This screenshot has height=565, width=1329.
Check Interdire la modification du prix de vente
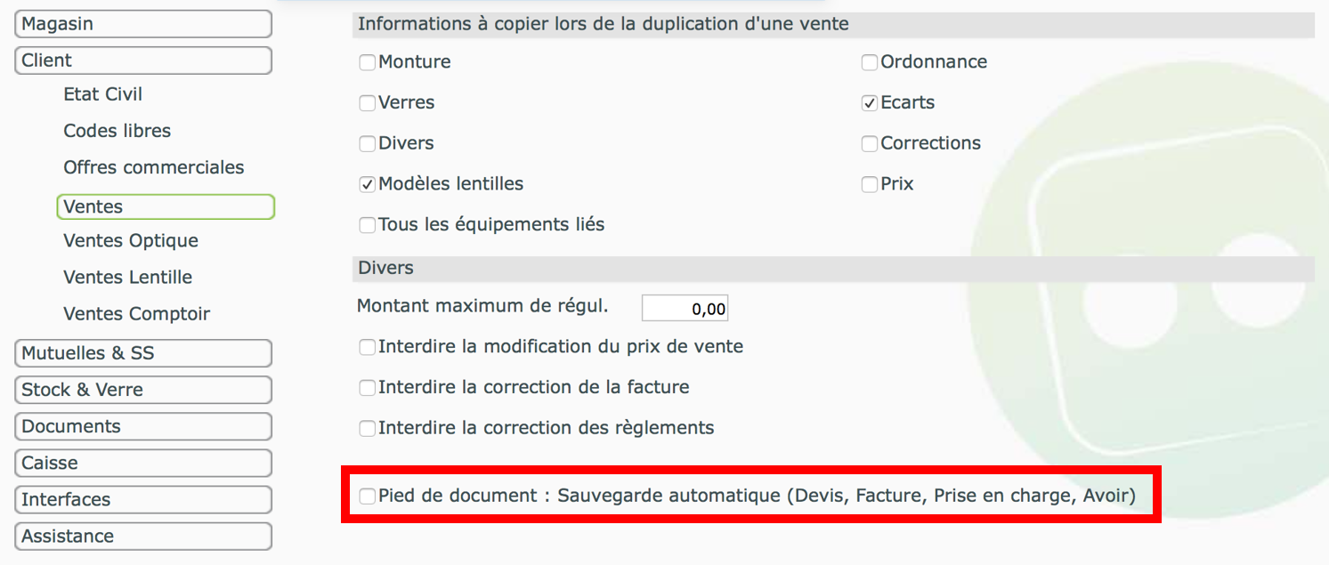coord(368,348)
